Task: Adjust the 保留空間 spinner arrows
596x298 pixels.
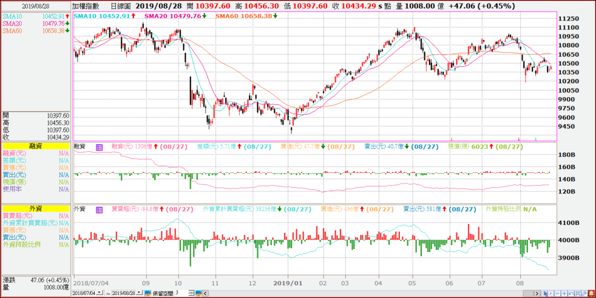Action: tap(191, 293)
